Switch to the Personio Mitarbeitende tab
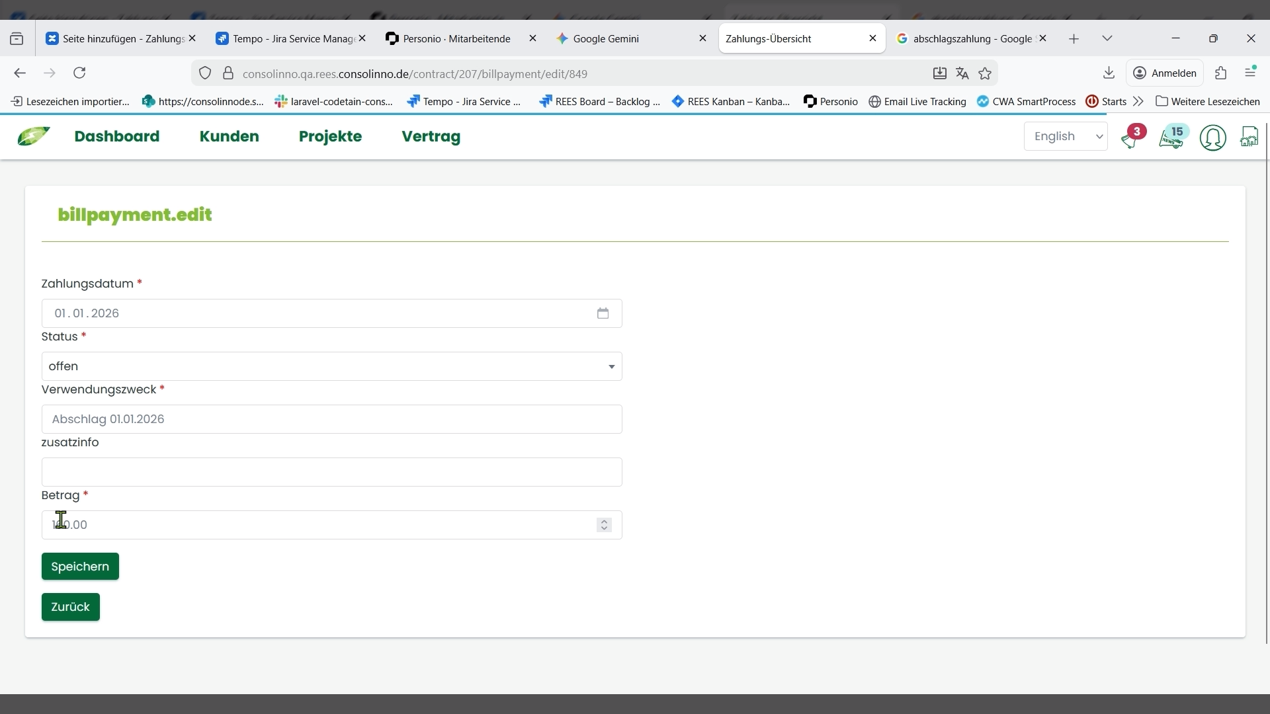 [x=460, y=39]
